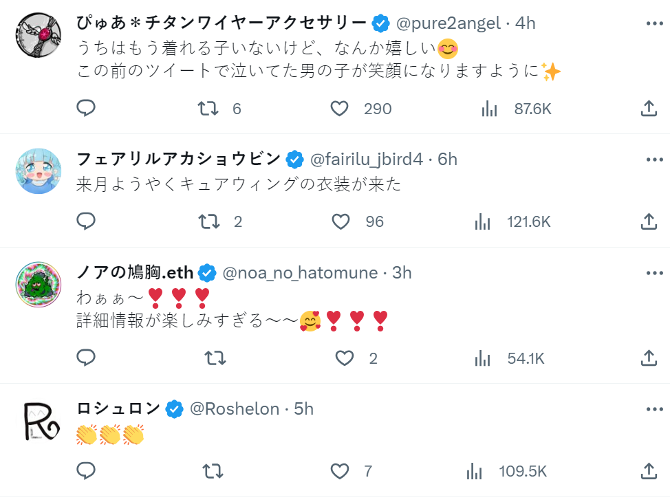Like the Roshelon tweet
This screenshot has height=502, width=670.
pos(340,471)
